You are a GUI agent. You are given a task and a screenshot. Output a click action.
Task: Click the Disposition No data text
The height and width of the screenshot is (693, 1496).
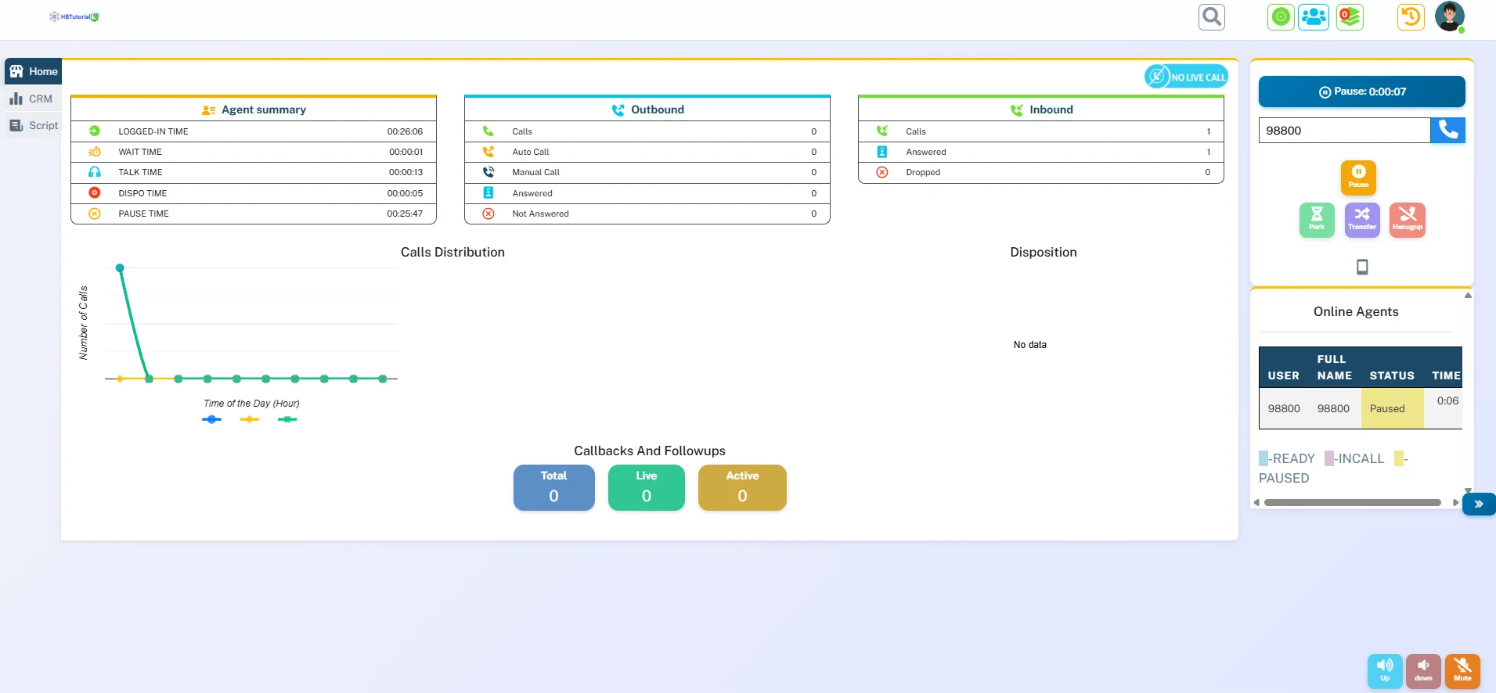click(1029, 344)
